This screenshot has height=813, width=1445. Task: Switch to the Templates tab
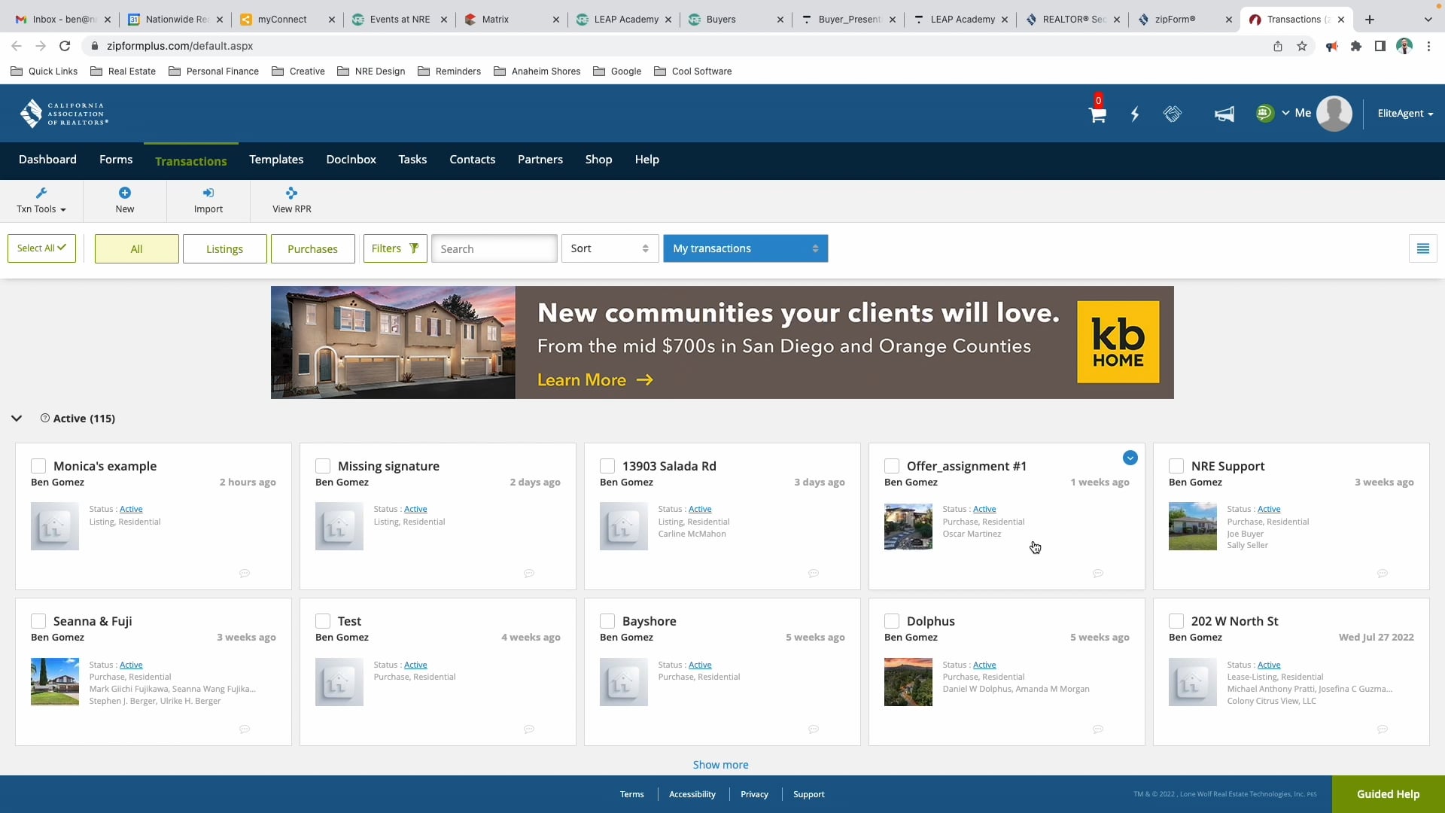coord(275,160)
